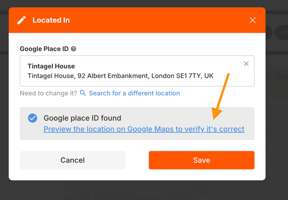288x200 pixels.
Task: Click the pencil edit icon in header
Action: coord(21,20)
